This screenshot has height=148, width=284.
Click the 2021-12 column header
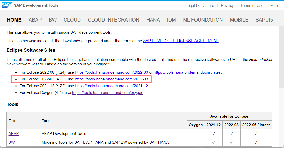click(x=214, y=125)
